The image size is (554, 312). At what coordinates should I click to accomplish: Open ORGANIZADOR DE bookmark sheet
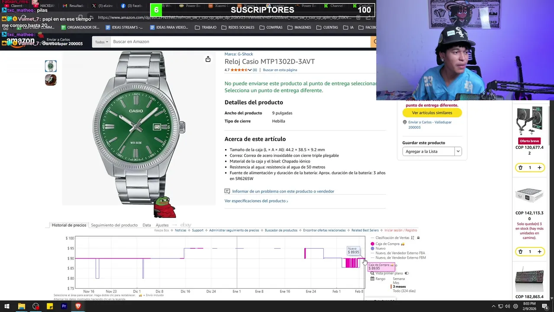click(80, 27)
